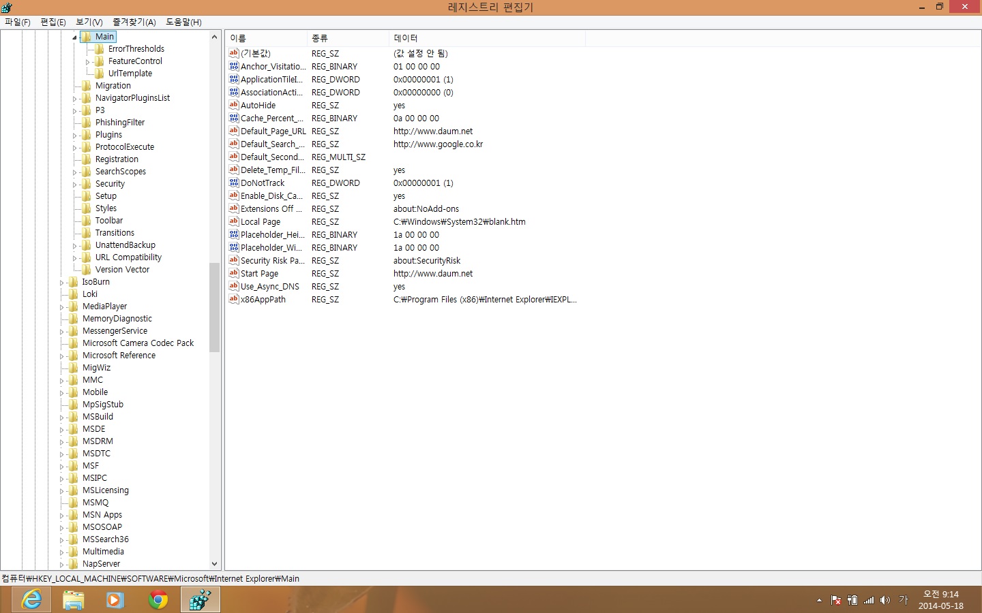
Task: Expand the MSBuild key
Action: coord(61,418)
